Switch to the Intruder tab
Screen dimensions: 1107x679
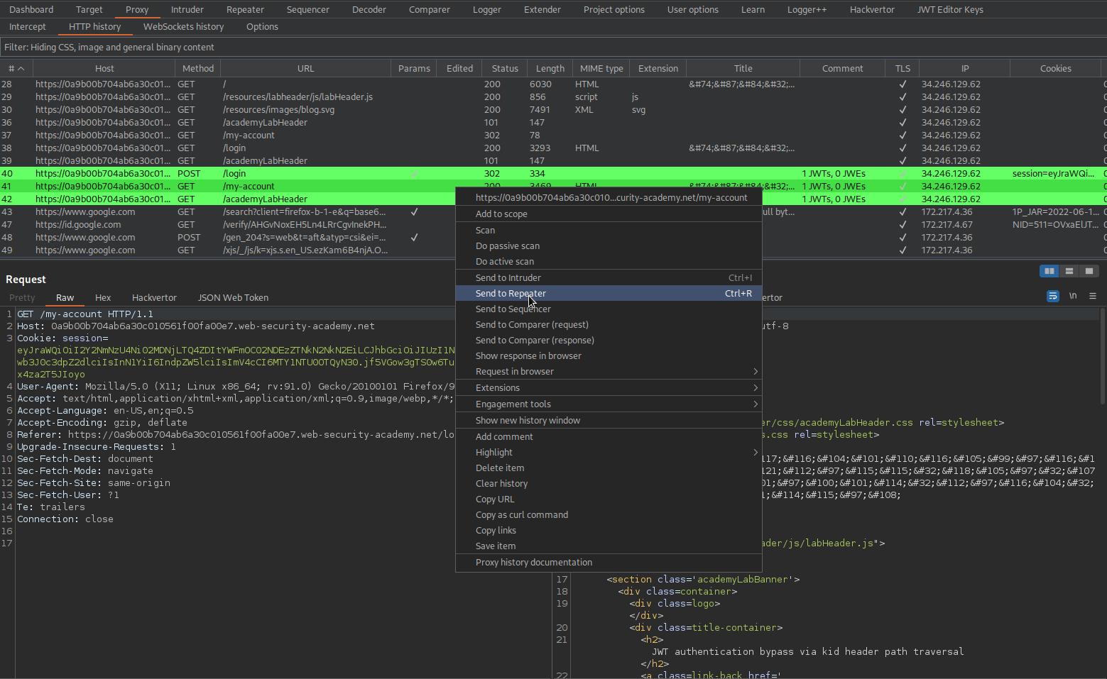tap(187, 10)
